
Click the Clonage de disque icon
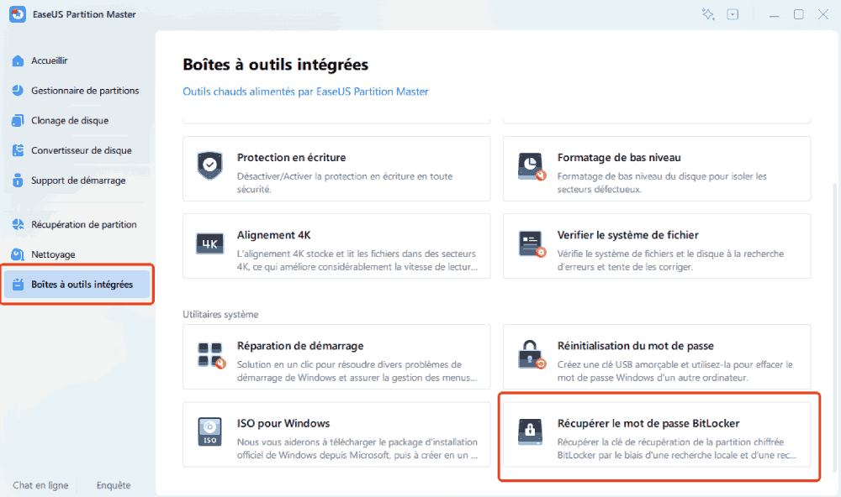click(18, 121)
